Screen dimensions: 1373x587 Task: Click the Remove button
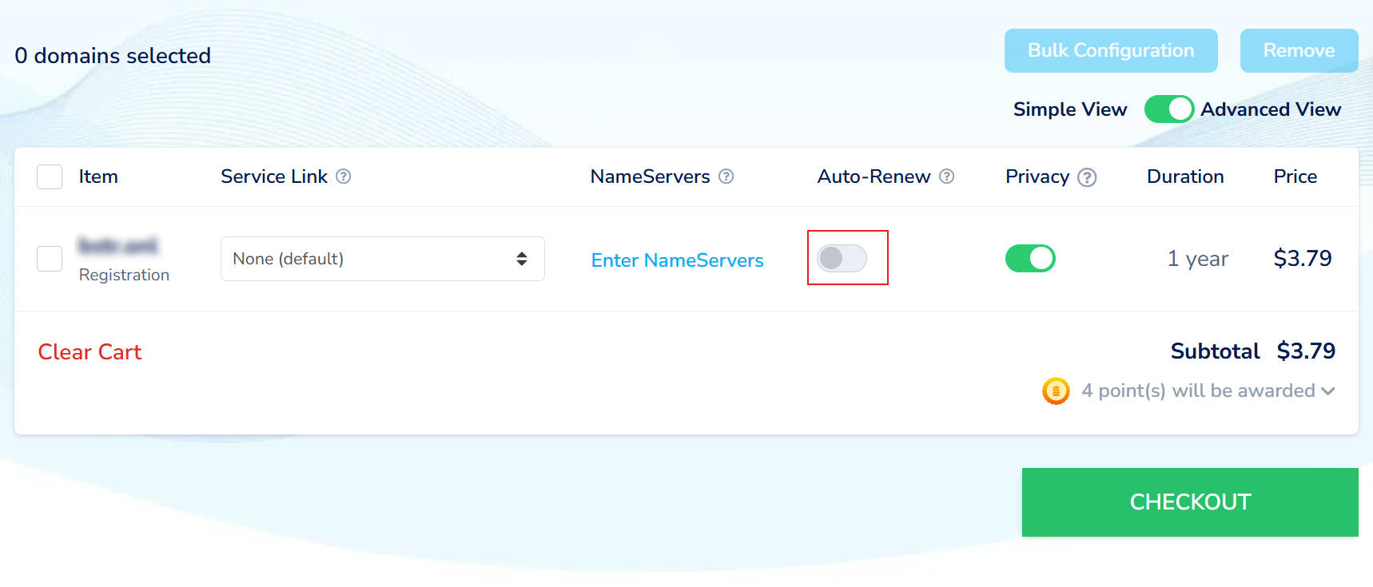click(x=1298, y=50)
